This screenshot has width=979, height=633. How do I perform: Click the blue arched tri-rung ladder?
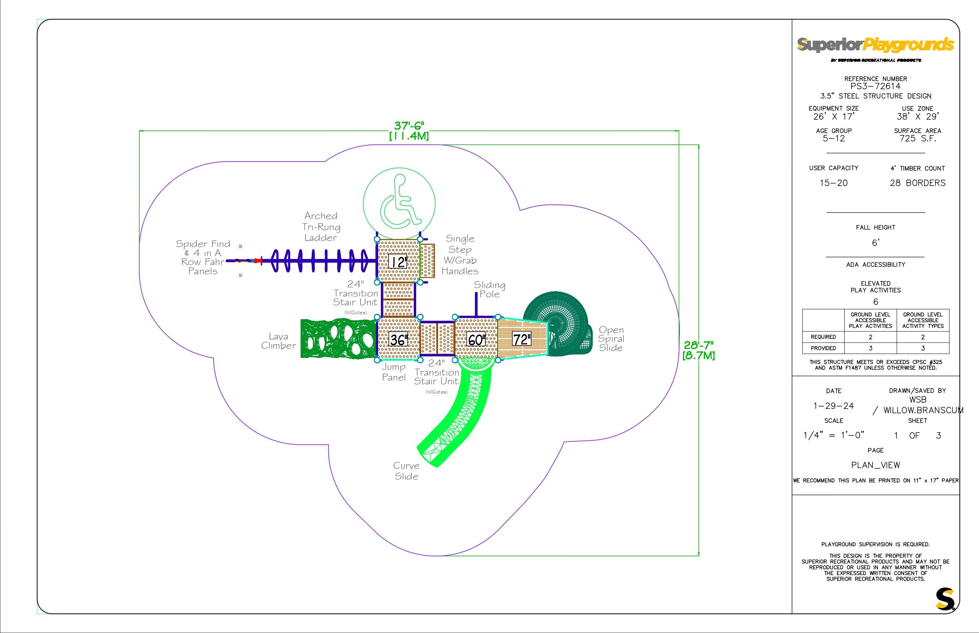click(x=321, y=260)
